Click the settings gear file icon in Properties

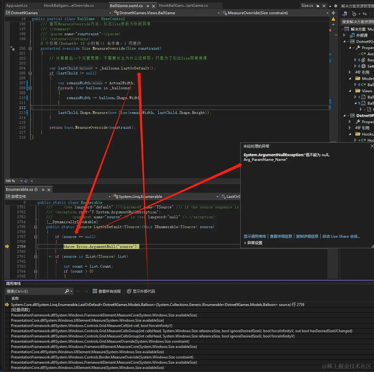(363, 66)
